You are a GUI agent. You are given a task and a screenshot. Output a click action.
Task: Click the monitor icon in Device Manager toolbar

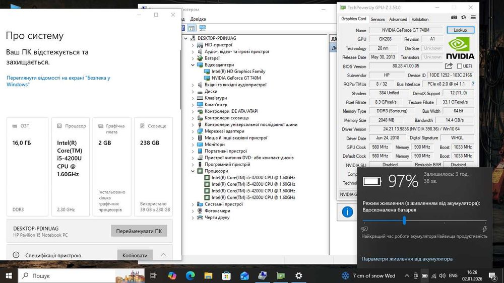pos(203,28)
